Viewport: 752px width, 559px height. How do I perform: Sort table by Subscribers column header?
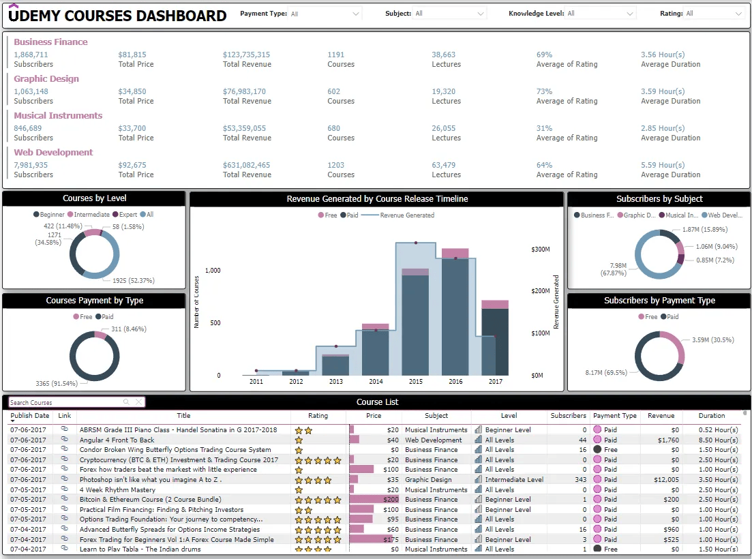pos(569,416)
